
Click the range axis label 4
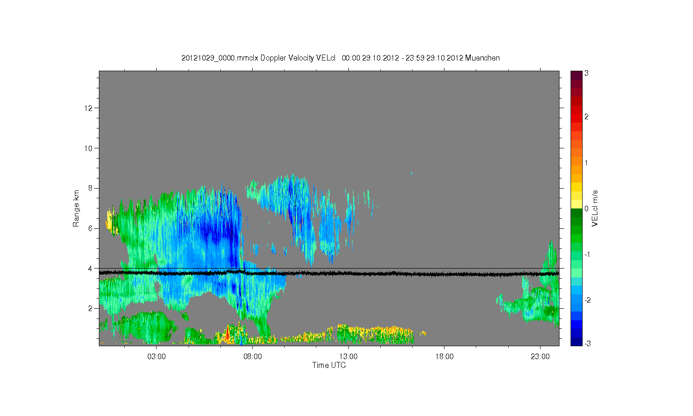pyautogui.click(x=91, y=268)
